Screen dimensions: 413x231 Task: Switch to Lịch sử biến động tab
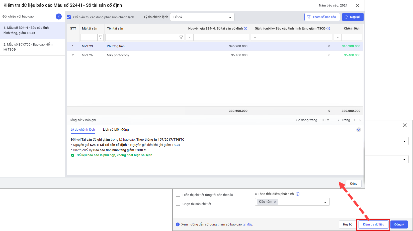pyautogui.click(x=116, y=130)
